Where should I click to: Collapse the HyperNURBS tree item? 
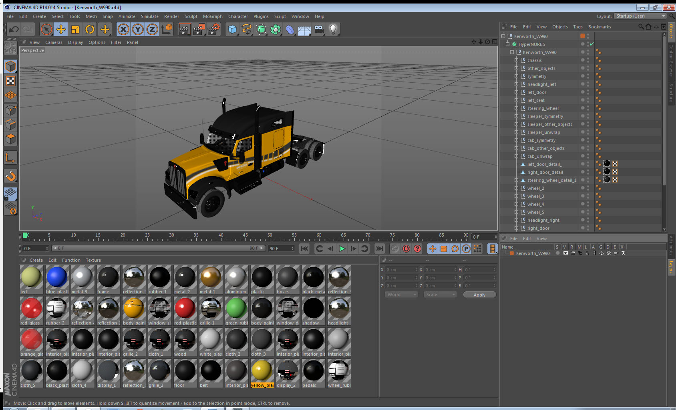click(x=507, y=44)
